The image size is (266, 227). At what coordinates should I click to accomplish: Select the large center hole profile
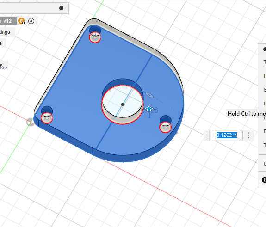point(123,104)
